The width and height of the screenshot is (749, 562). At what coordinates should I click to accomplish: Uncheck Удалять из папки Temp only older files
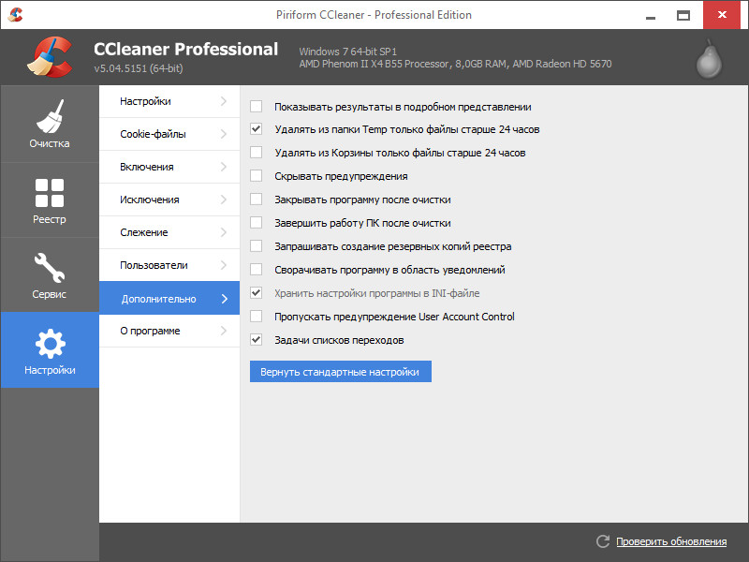tap(257, 129)
